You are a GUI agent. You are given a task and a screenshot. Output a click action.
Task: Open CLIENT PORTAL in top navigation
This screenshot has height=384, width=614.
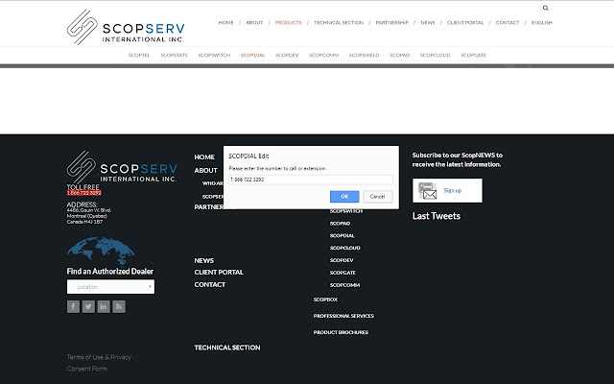click(x=465, y=23)
